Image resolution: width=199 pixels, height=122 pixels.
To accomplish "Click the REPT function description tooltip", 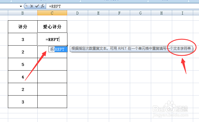I will click(x=131, y=49).
